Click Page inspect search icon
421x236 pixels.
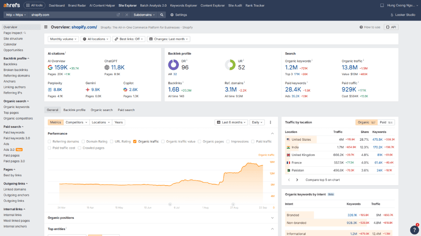(25, 33)
